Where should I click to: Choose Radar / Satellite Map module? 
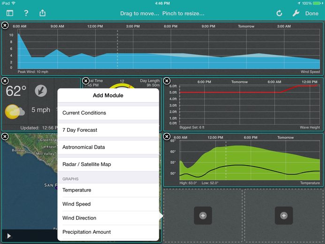(x=108, y=164)
